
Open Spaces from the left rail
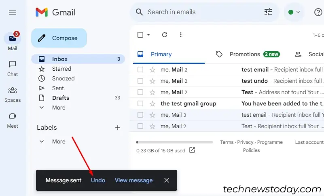tap(13, 95)
